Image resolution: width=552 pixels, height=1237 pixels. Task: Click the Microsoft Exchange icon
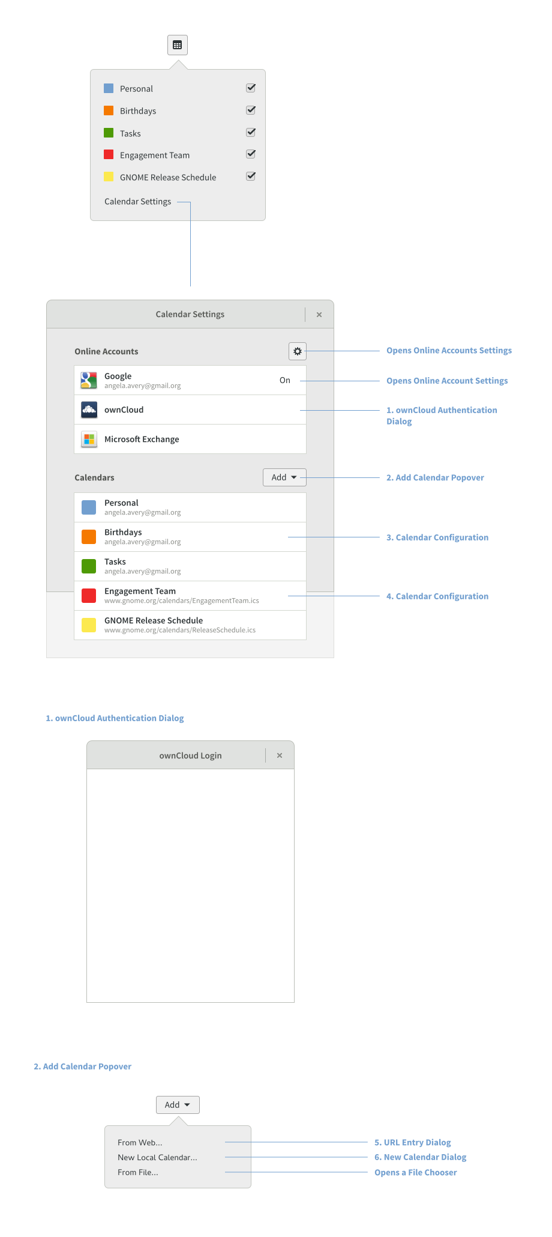[89, 439]
